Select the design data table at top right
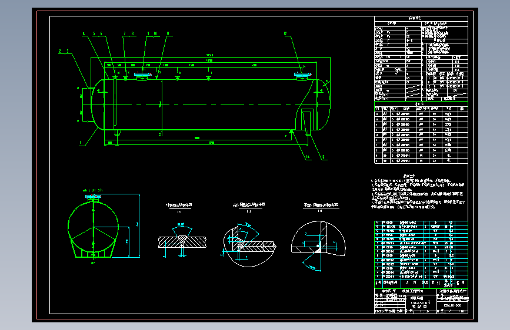This screenshot has height=330, width=510. click(x=421, y=59)
